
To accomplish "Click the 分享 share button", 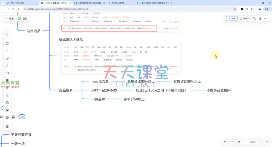I will point(231,19).
